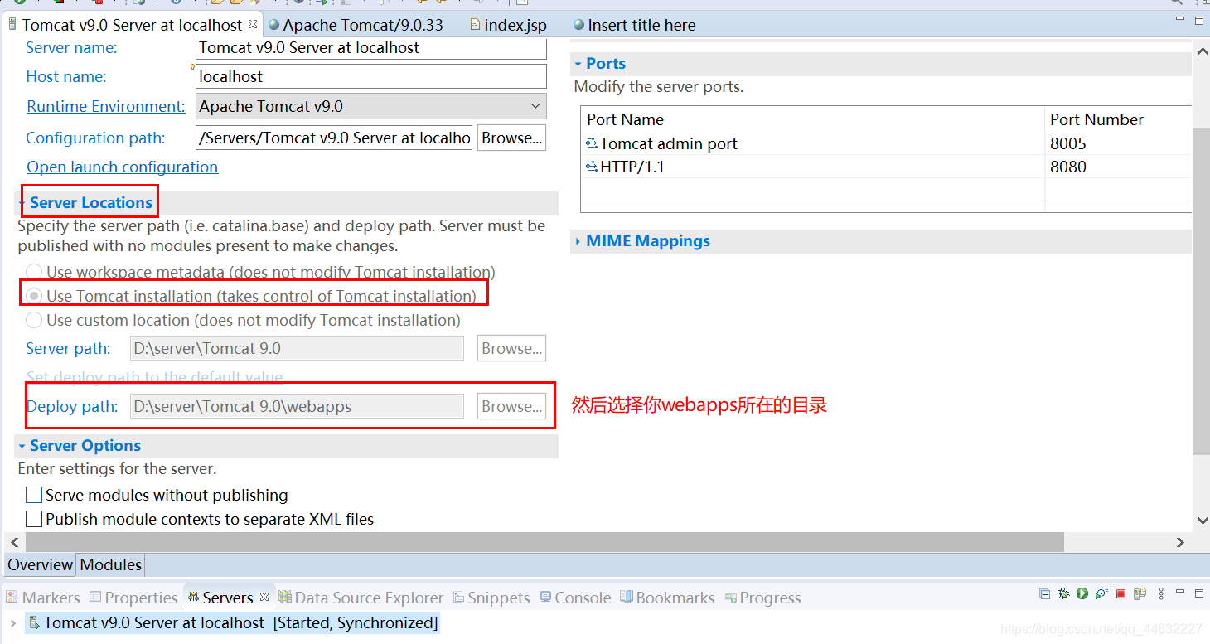This screenshot has width=1210, height=644.
Task: Expand the MIME Mappings section
Action: (578, 241)
